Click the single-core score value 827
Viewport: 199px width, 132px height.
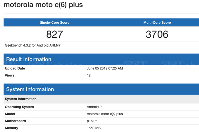(x=55, y=34)
